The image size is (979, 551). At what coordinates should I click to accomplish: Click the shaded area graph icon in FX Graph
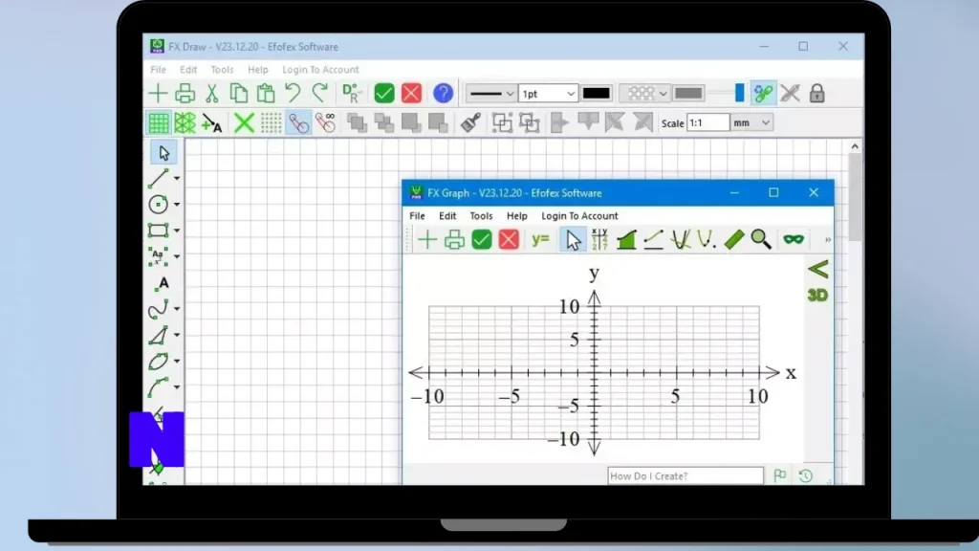(x=626, y=239)
